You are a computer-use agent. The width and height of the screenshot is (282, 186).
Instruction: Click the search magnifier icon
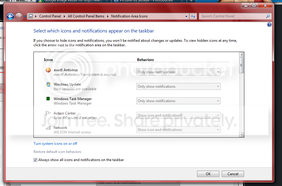(268, 16)
